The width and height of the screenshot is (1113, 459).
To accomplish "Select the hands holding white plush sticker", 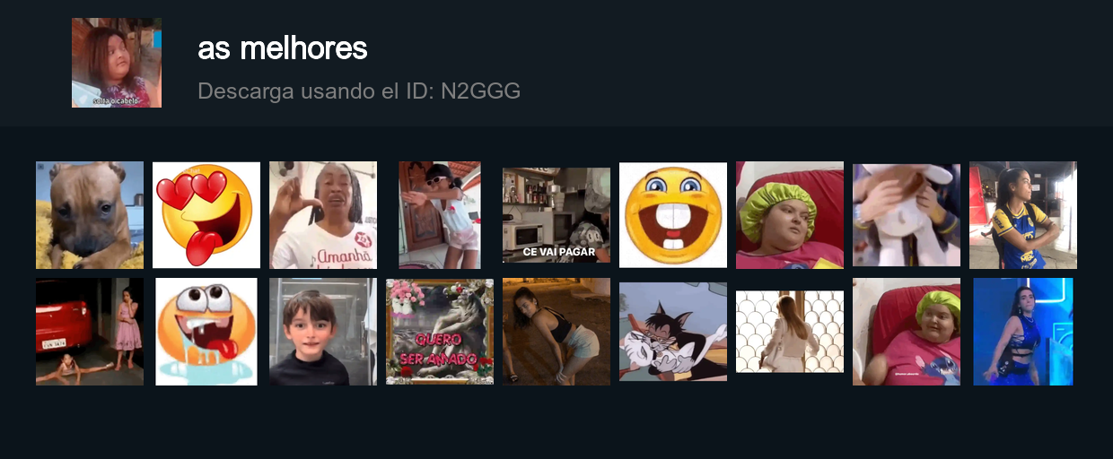I will pos(907,215).
